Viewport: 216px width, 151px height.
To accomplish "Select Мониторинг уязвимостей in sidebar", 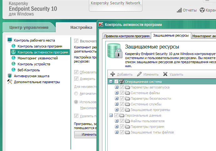I will [x=38, y=58].
